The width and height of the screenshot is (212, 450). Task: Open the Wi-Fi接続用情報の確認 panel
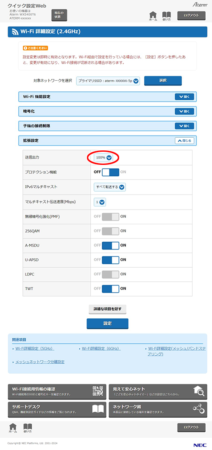[57, 392]
